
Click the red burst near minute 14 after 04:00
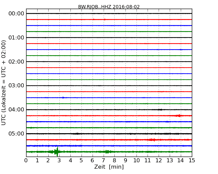point(179,115)
